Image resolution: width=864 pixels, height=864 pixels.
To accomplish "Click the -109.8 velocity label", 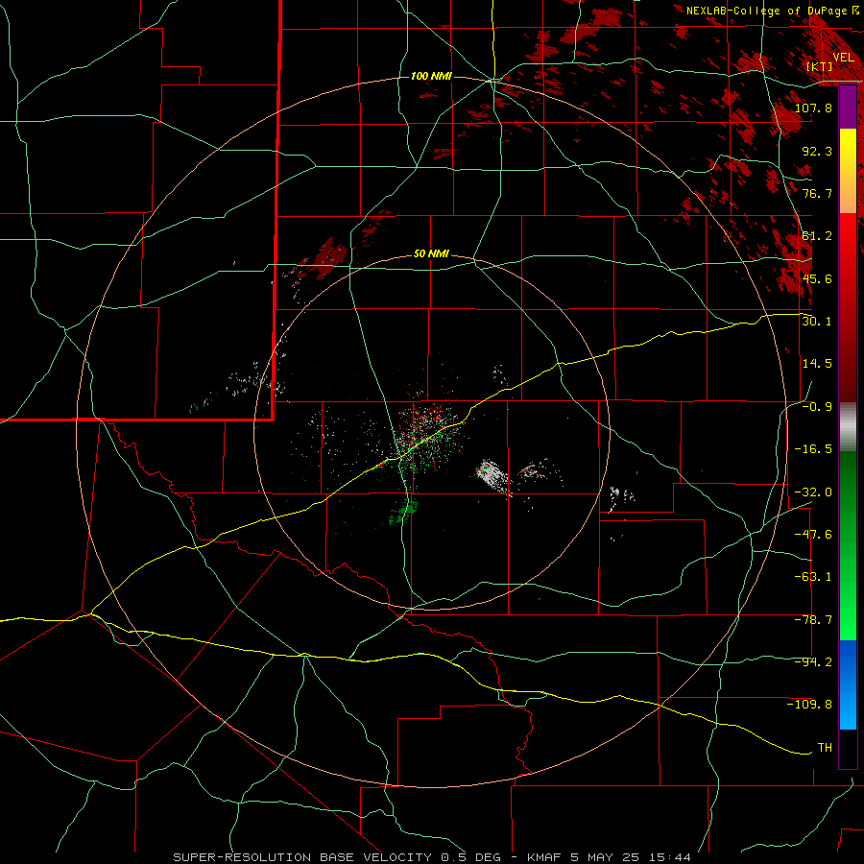I will tap(809, 705).
